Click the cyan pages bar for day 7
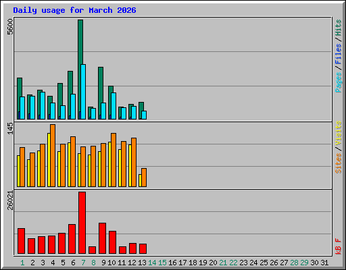Image resolution: width=346 pixels, height=270 pixels. pos(83,92)
